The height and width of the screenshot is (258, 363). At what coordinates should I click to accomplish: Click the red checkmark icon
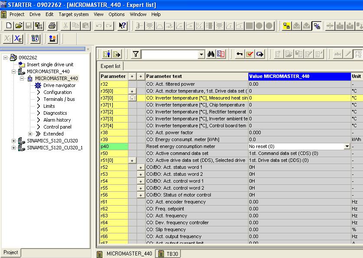point(249,54)
